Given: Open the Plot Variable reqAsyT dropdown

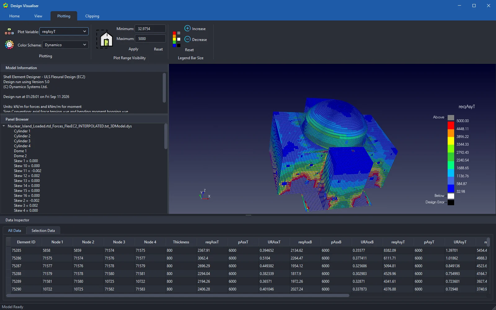Looking at the screenshot, I should (x=64, y=31).
